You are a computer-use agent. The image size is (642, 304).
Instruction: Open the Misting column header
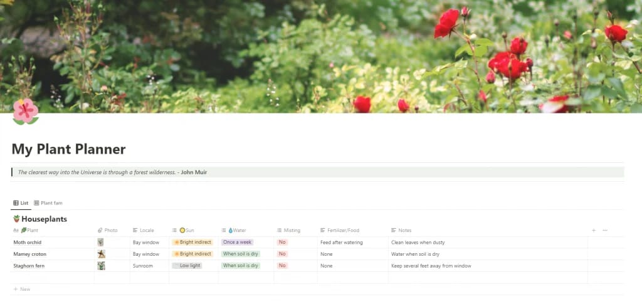coord(288,231)
